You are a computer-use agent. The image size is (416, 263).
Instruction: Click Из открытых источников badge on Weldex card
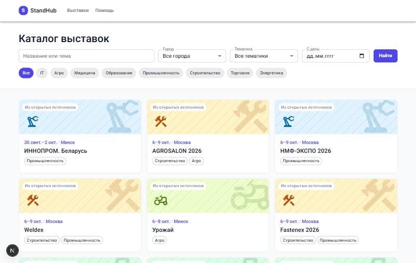(x=50, y=186)
